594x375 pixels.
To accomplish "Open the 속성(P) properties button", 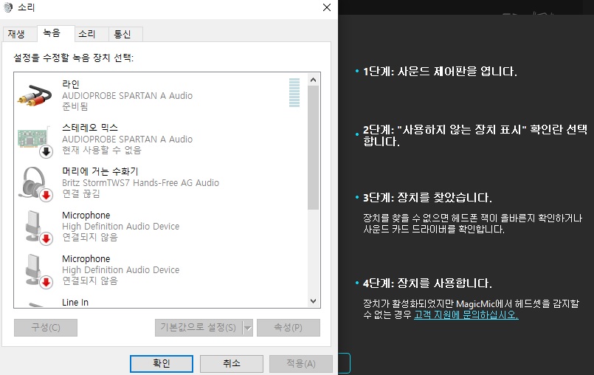I will pyautogui.click(x=289, y=328).
